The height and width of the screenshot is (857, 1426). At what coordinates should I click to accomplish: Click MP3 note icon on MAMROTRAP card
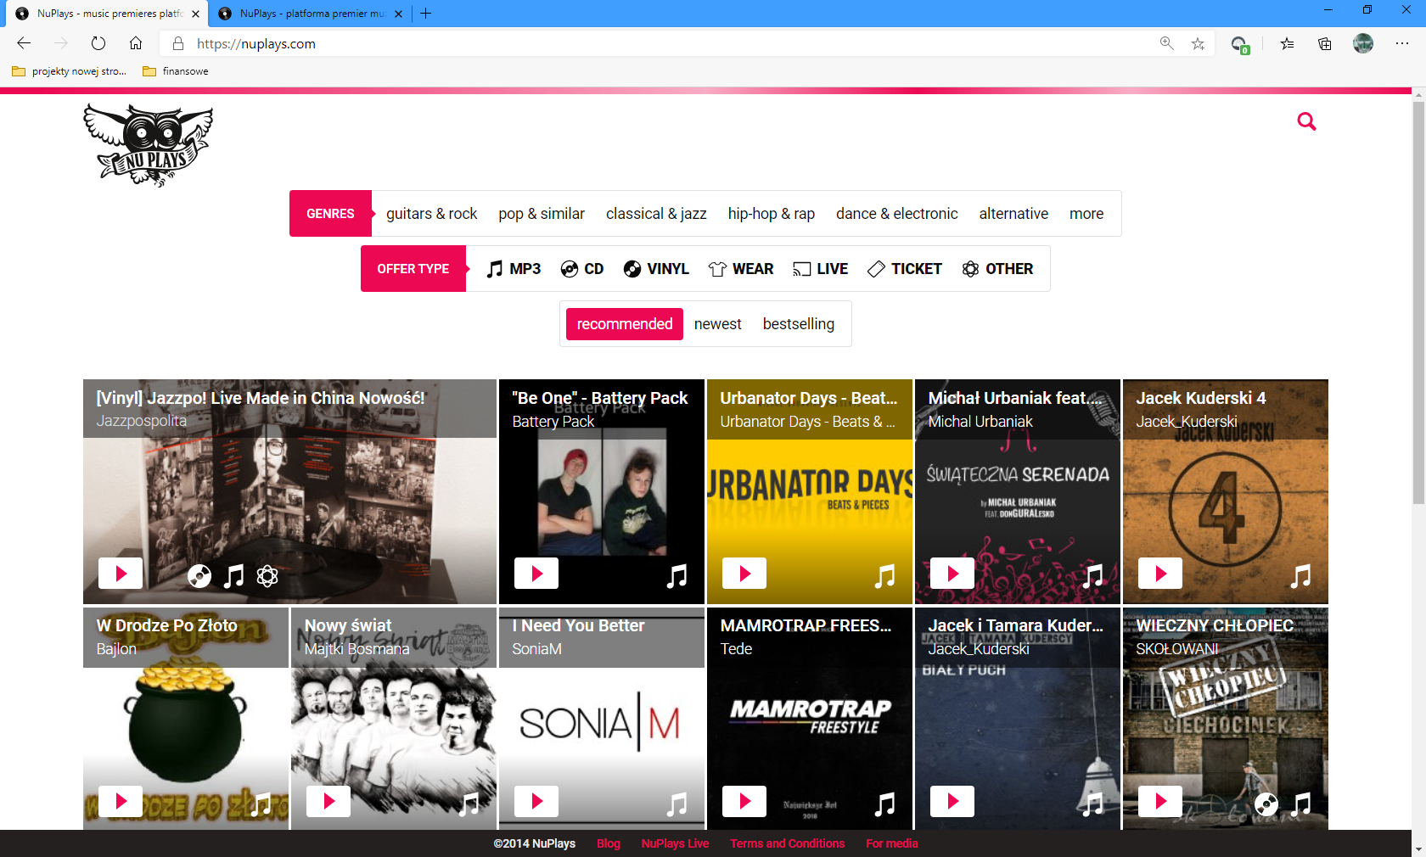pos(884,804)
